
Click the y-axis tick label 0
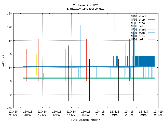(x=11, y=95)
